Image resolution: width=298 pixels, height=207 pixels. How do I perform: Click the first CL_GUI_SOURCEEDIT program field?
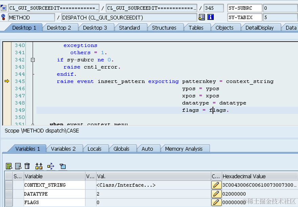(54, 8)
